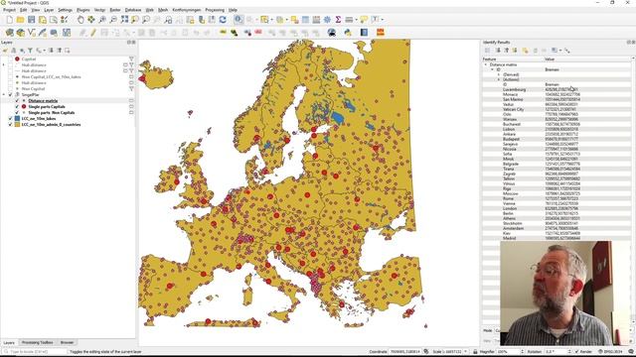
Task: Uncheck Single parts Non Capitals layer
Action: pos(17,113)
